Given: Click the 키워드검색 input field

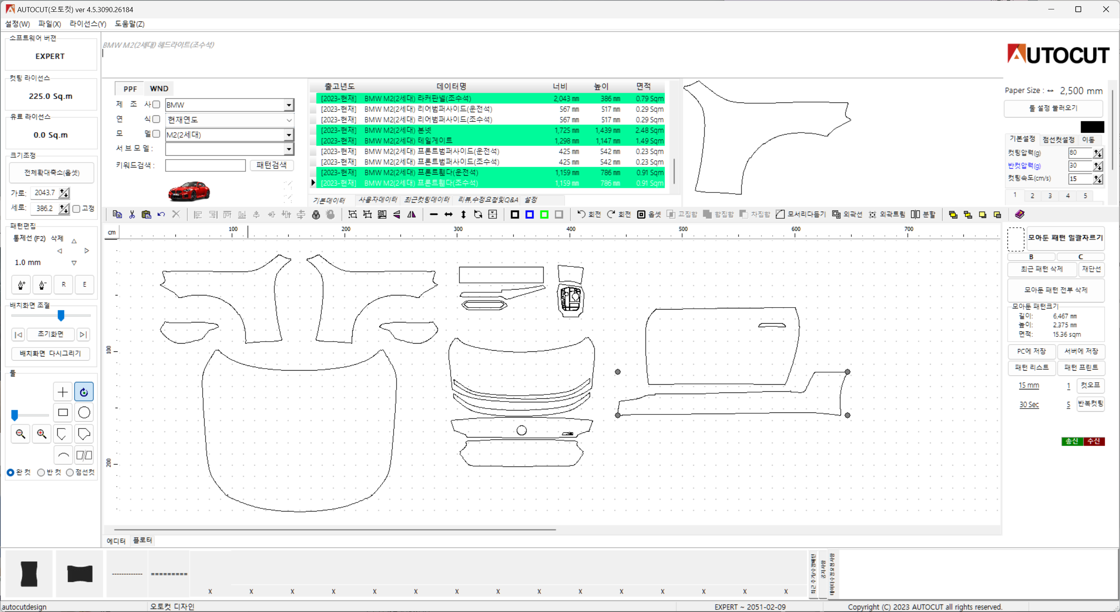Looking at the screenshot, I should pos(205,165).
